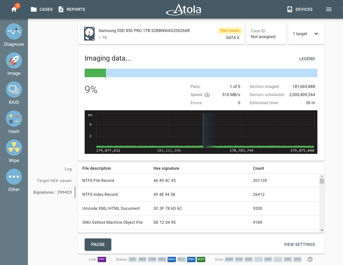Click the signatures table scrollbar thumb
Screen dimensions: 343x265
[x=322, y=181]
